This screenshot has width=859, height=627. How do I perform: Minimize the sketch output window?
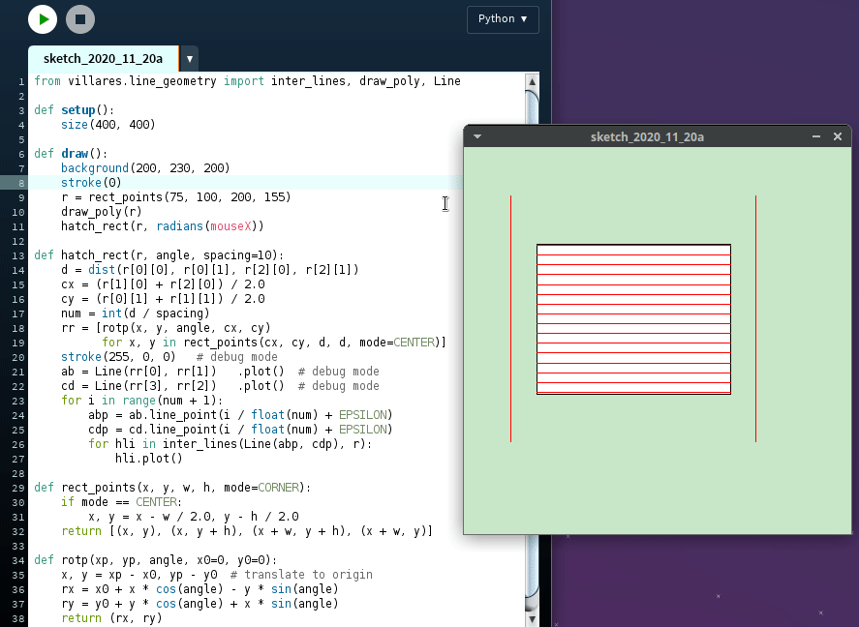(x=816, y=136)
